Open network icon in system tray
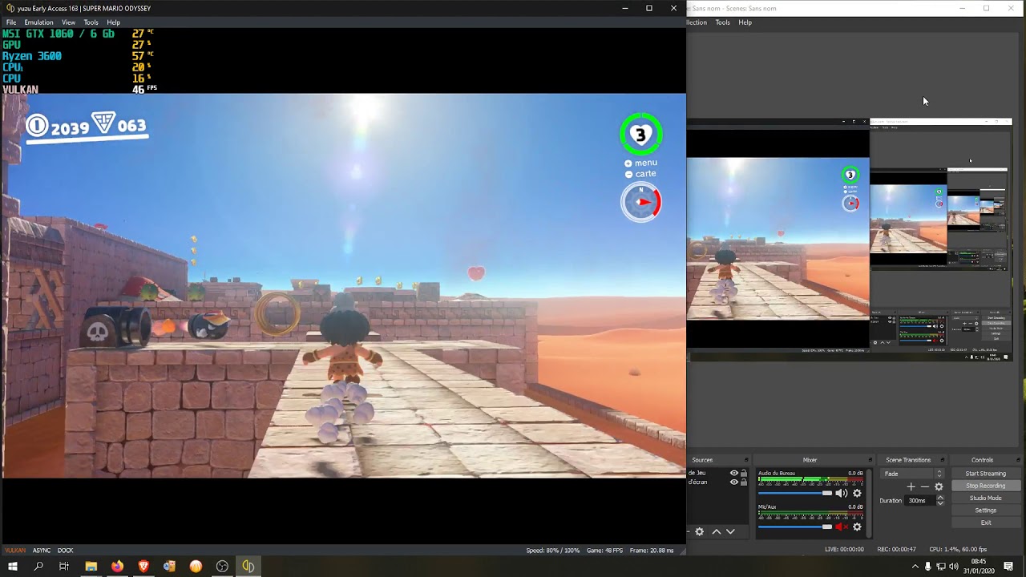The height and width of the screenshot is (577, 1026). pos(941,567)
